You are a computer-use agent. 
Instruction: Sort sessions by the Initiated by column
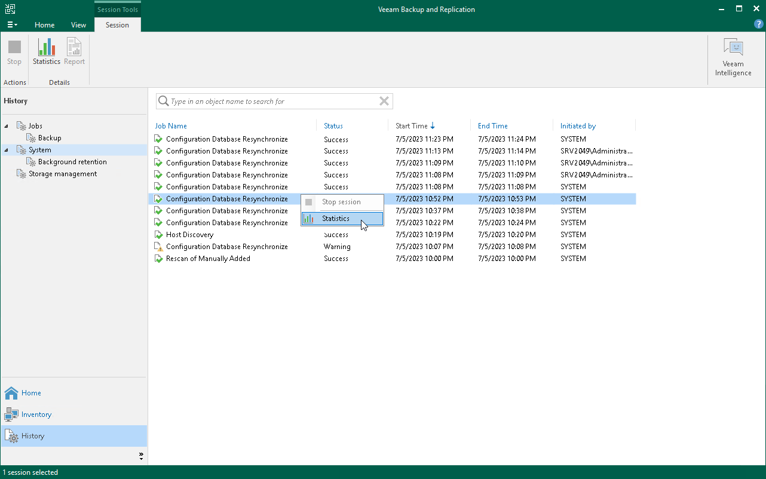[578, 126]
